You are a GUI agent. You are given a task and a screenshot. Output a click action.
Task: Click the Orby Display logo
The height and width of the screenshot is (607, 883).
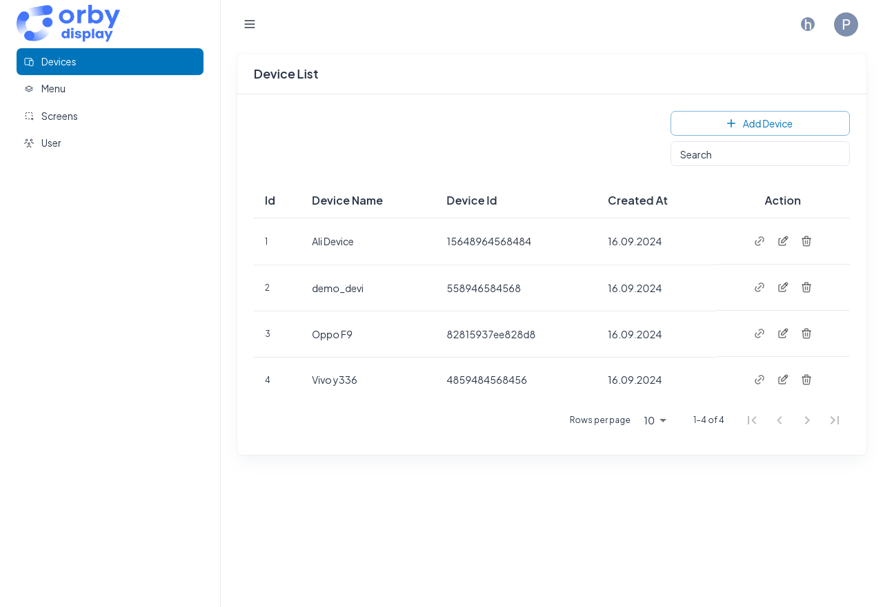(68, 23)
